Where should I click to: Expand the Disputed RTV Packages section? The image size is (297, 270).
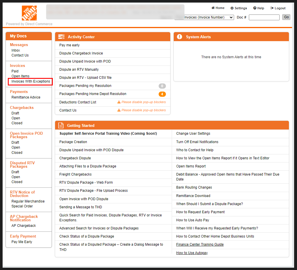pos(22,165)
